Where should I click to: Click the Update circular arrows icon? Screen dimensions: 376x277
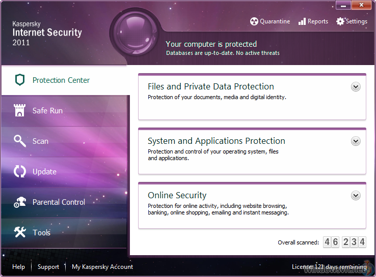pyautogui.click(x=20, y=171)
